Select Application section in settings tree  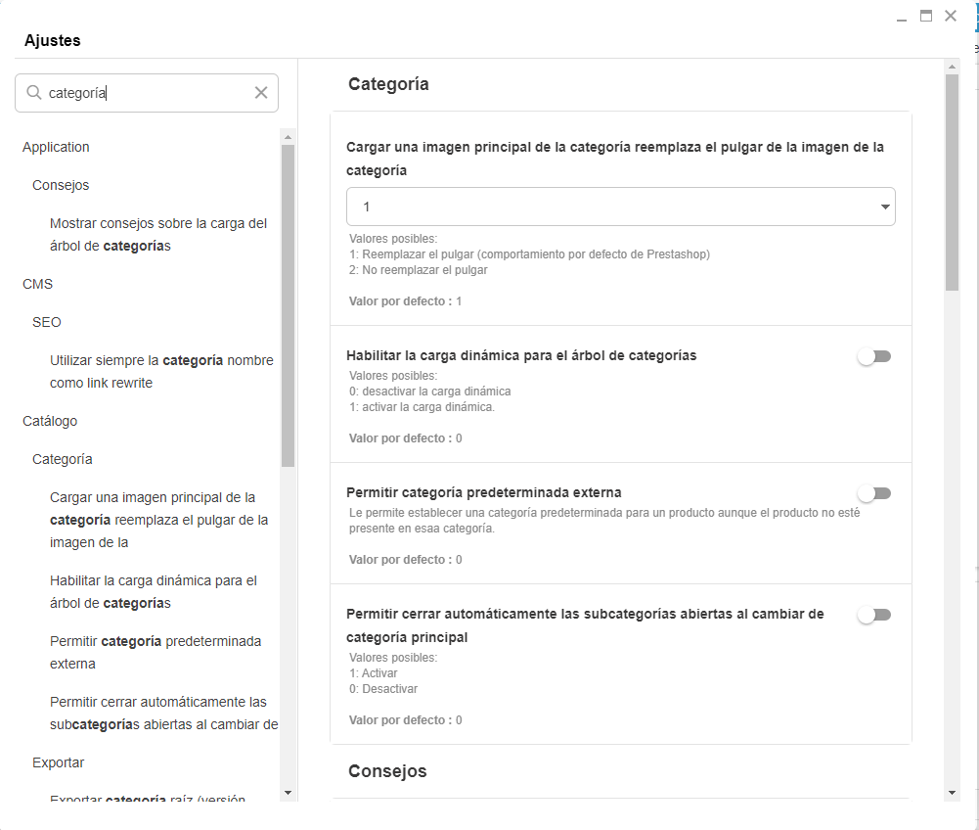[x=56, y=147]
